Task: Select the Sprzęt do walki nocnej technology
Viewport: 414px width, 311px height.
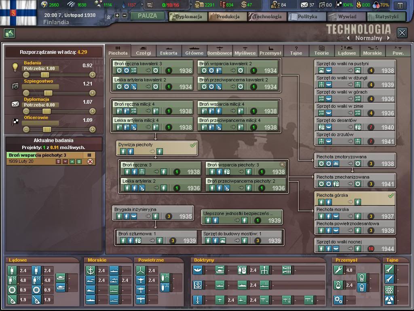Action: pyautogui.click(x=355, y=245)
